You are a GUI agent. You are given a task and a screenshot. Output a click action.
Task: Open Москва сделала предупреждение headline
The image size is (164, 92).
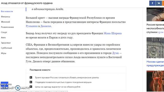pos(155,64)
